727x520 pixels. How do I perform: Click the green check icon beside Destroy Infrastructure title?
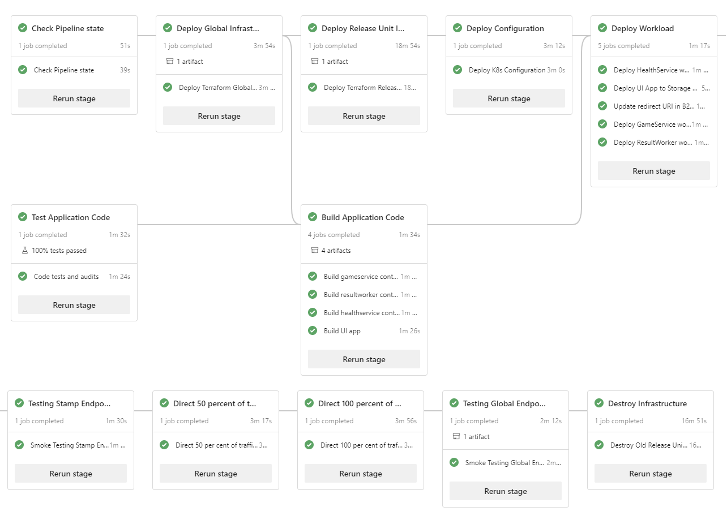click(x=599, y=403)
